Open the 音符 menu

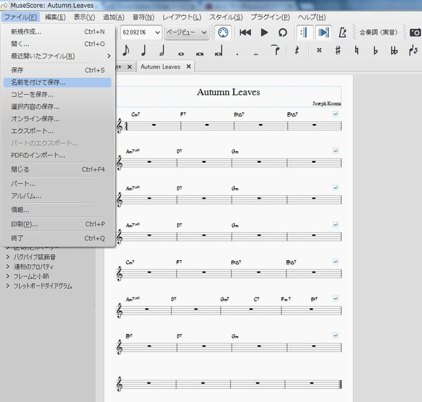pyautogui.click(x=143, y=17)
